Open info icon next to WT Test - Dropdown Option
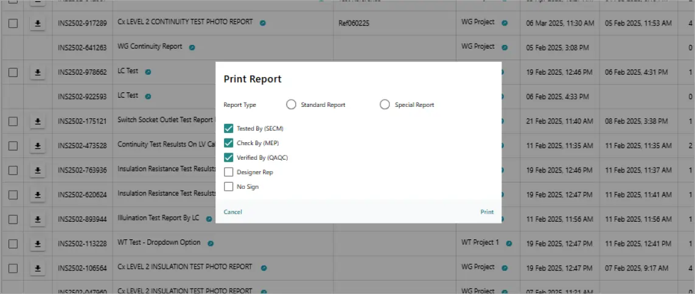The height and width of the screenshot is (294, 695). coord(210,243)
